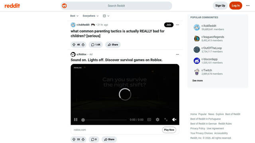Visit the u/Roblox profile link
This screenshot has height=143, width=255.
pyautogui.click(x=81, y=54)
